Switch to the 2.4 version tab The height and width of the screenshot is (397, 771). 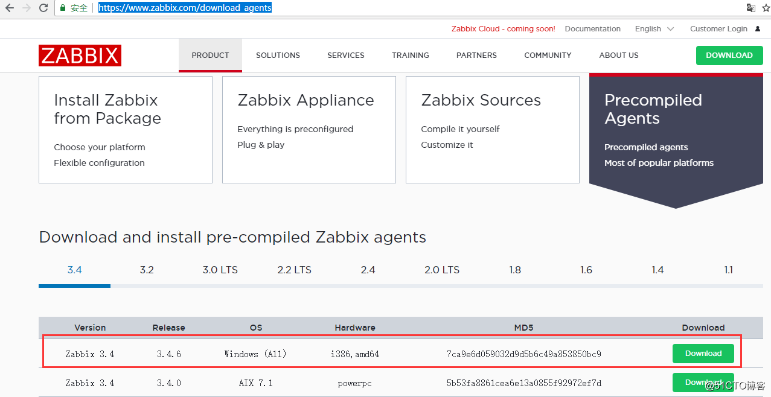(x=368, y=270)
